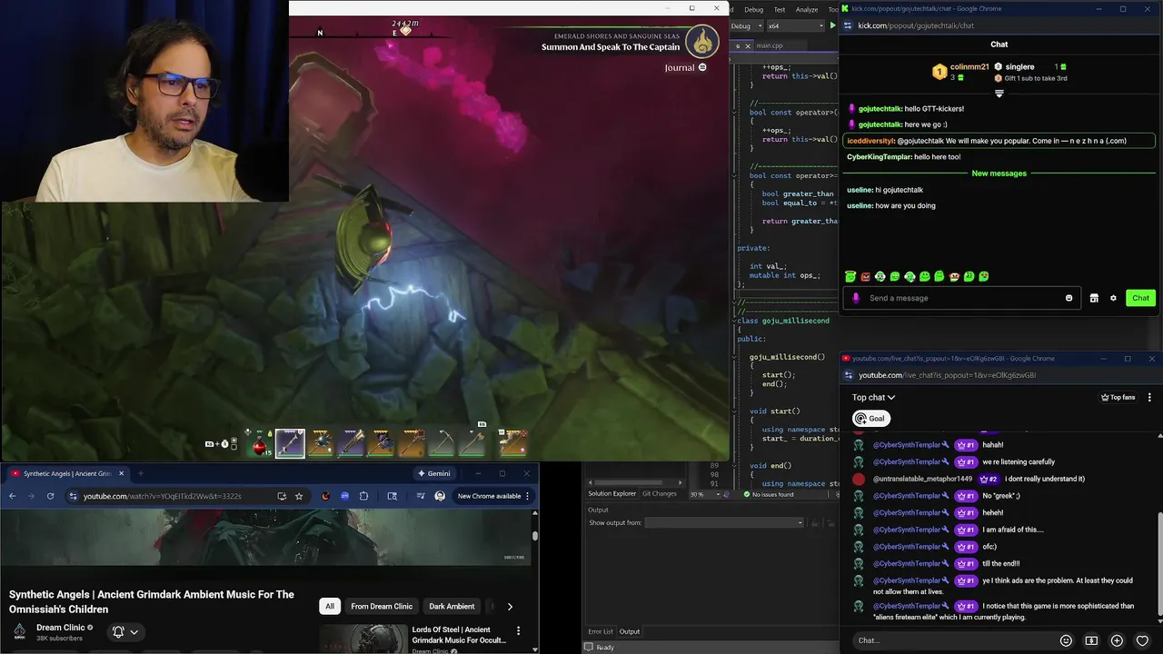The height and width of the screenshot is (654, 1163).
Task: Select the 'From Dream Clinic' filter chip
Action: pyautogui.click(x=382, y=606)
